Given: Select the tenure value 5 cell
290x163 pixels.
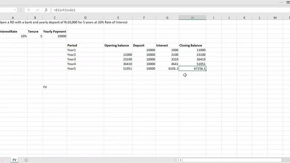Looking at the screenshot, I should tap(35, 36).
